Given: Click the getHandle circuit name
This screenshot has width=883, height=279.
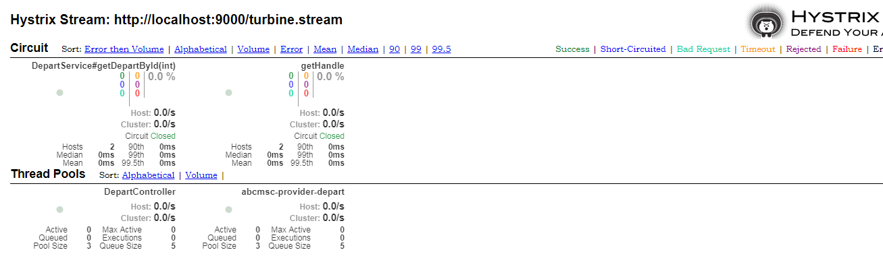Looking at the screenshot, I should [323, 66].
